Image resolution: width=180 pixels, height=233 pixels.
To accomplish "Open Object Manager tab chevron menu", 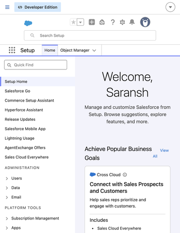I will pos(94,50).
